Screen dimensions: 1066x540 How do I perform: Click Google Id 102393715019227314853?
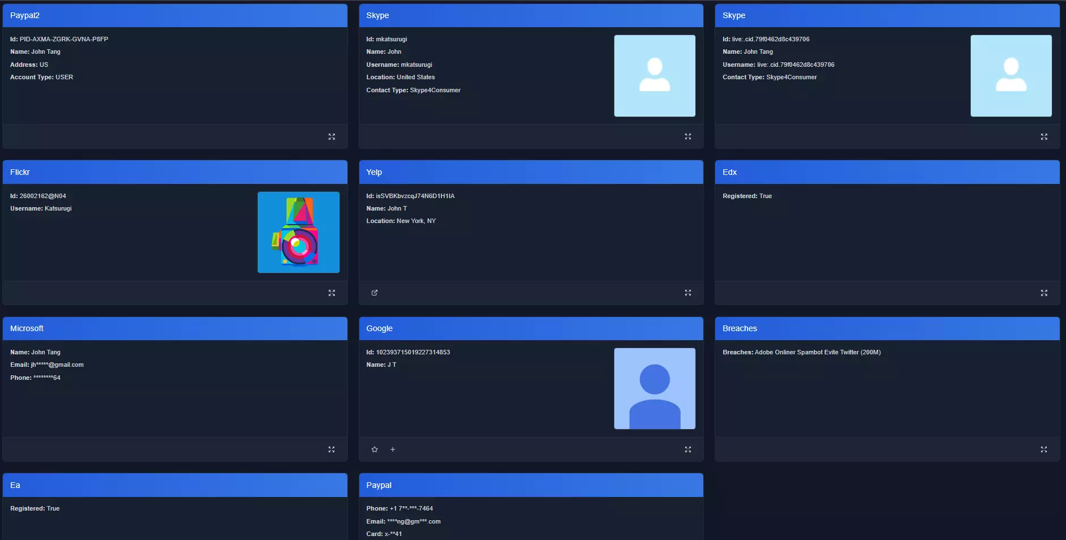click(x=408, y=352)
